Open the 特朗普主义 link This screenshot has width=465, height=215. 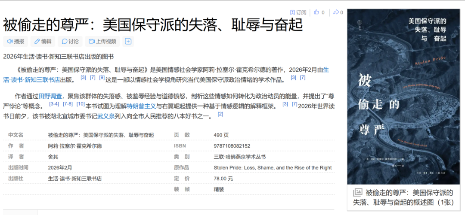click(x=142, y=106)
